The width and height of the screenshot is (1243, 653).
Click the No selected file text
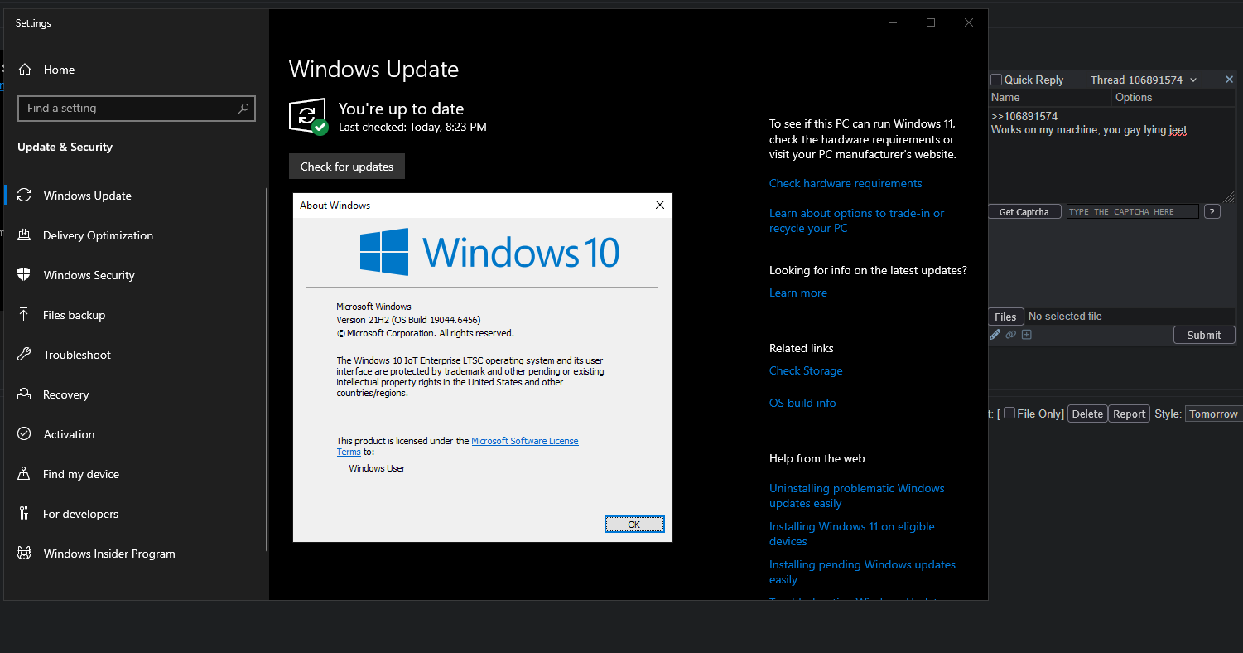1065,316
